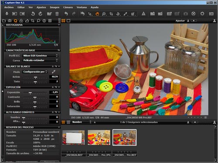This screenshot has height=163, width=218.
Task: Click the import images down-arrow icon
Action: pos(7,14)
